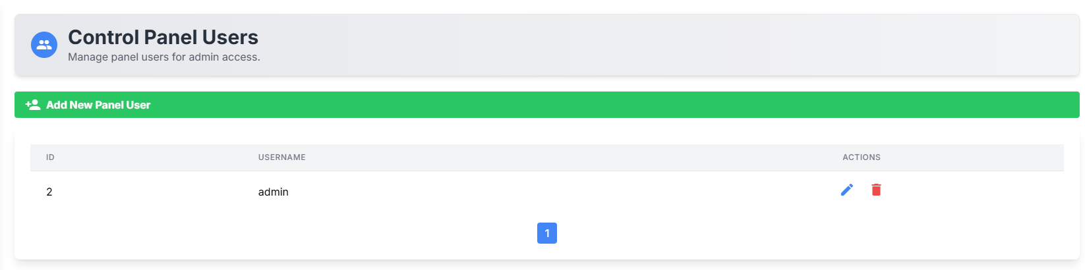Click the blue users group icon
The height and width of the screenshot is (270, 1085).
(x=44, y=45)
